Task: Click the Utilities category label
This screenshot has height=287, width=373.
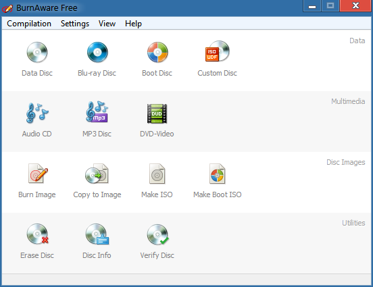Action: click(x=353, y=223)
